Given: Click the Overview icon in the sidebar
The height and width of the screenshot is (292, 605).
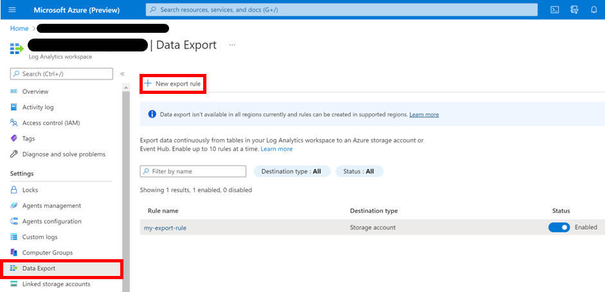Looking at the screenshot, I should [14, 91].
